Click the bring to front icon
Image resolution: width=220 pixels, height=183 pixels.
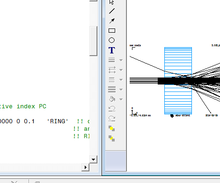pos(112,128)
